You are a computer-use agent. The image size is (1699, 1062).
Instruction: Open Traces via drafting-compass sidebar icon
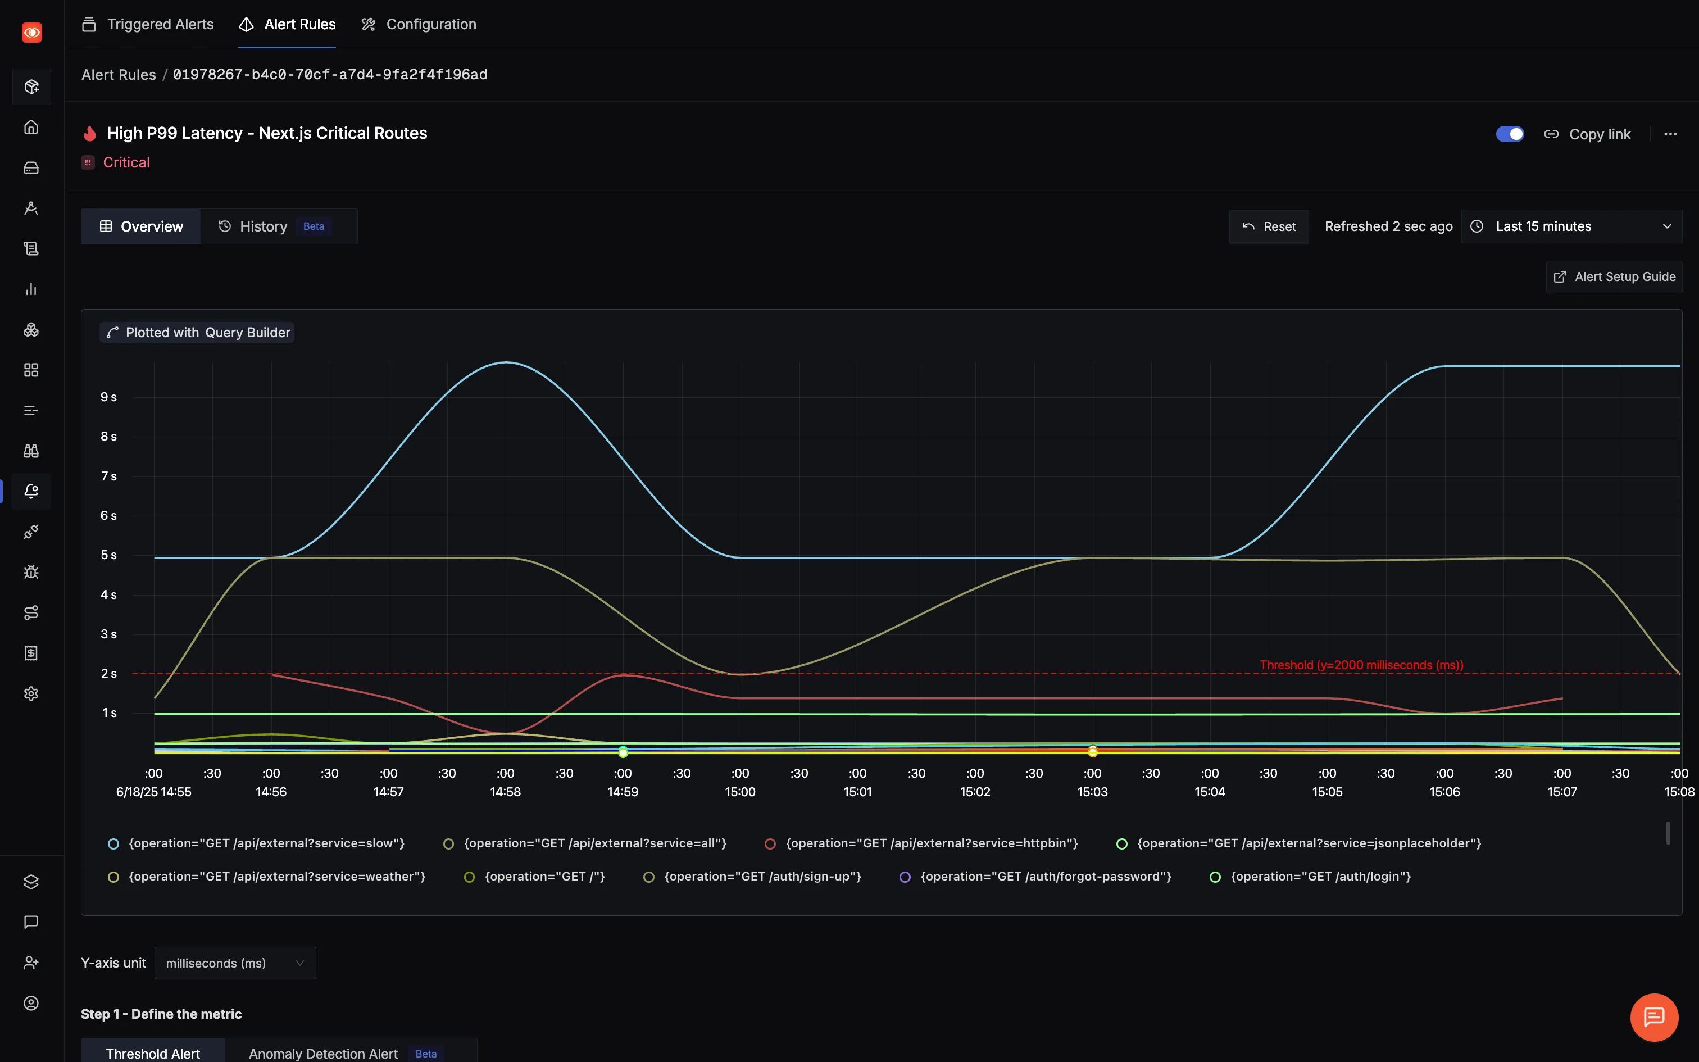pyautogui.click(x=31, y=208)
